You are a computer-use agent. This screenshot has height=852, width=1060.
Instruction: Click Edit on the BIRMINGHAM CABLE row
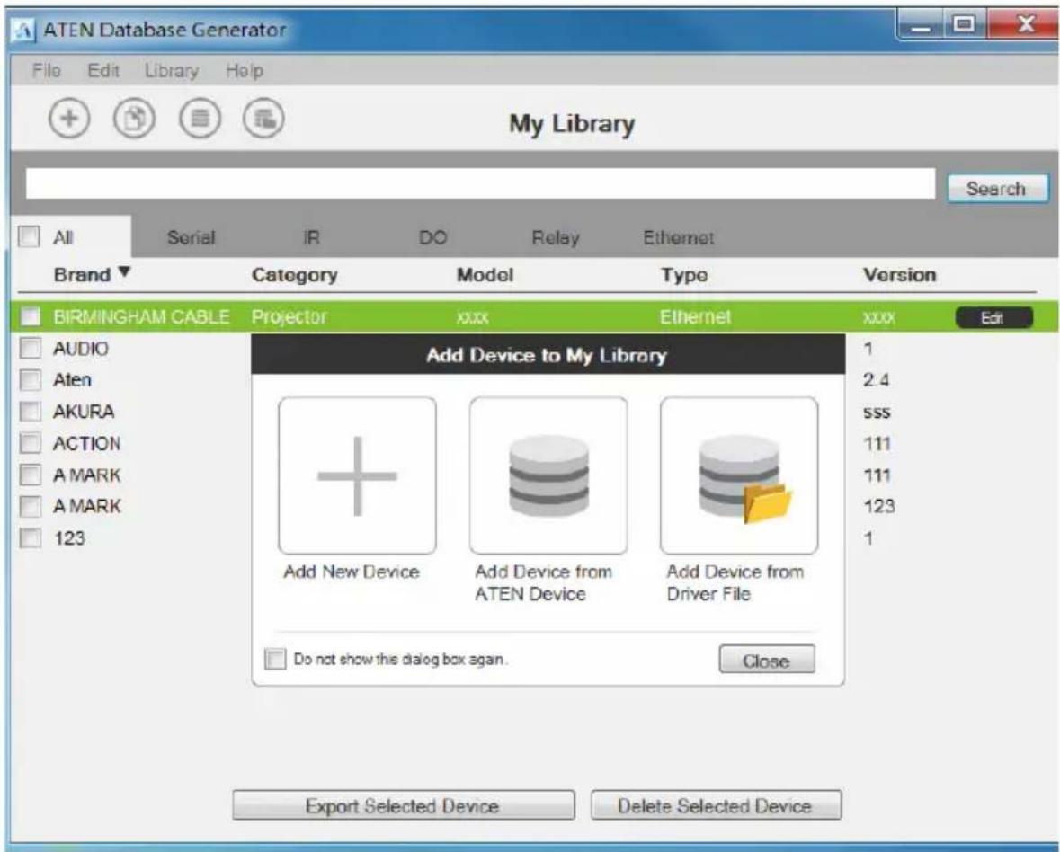pos(993,317)
